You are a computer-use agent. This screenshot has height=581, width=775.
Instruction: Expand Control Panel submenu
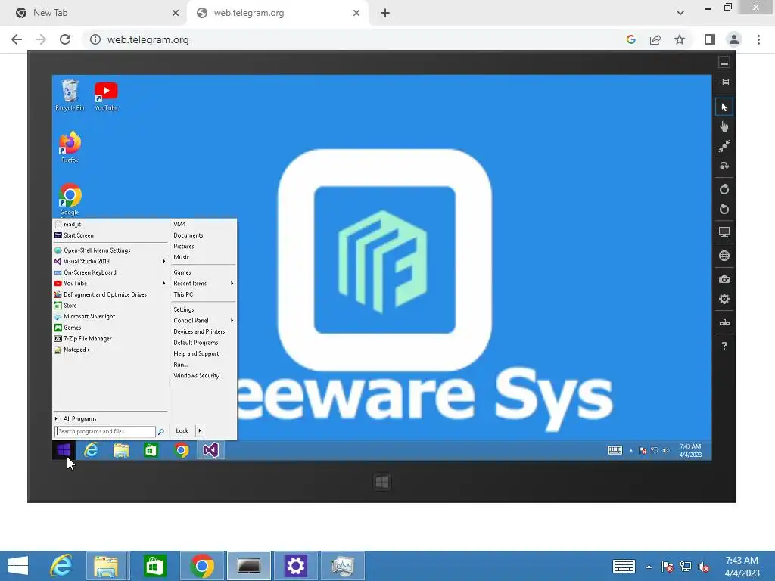coord(203,321)
